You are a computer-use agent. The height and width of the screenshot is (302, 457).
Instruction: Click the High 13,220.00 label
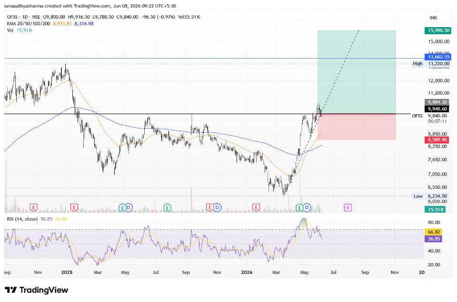(431, 63)
